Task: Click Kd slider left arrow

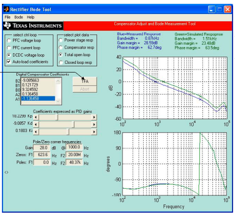Action: 36,124
